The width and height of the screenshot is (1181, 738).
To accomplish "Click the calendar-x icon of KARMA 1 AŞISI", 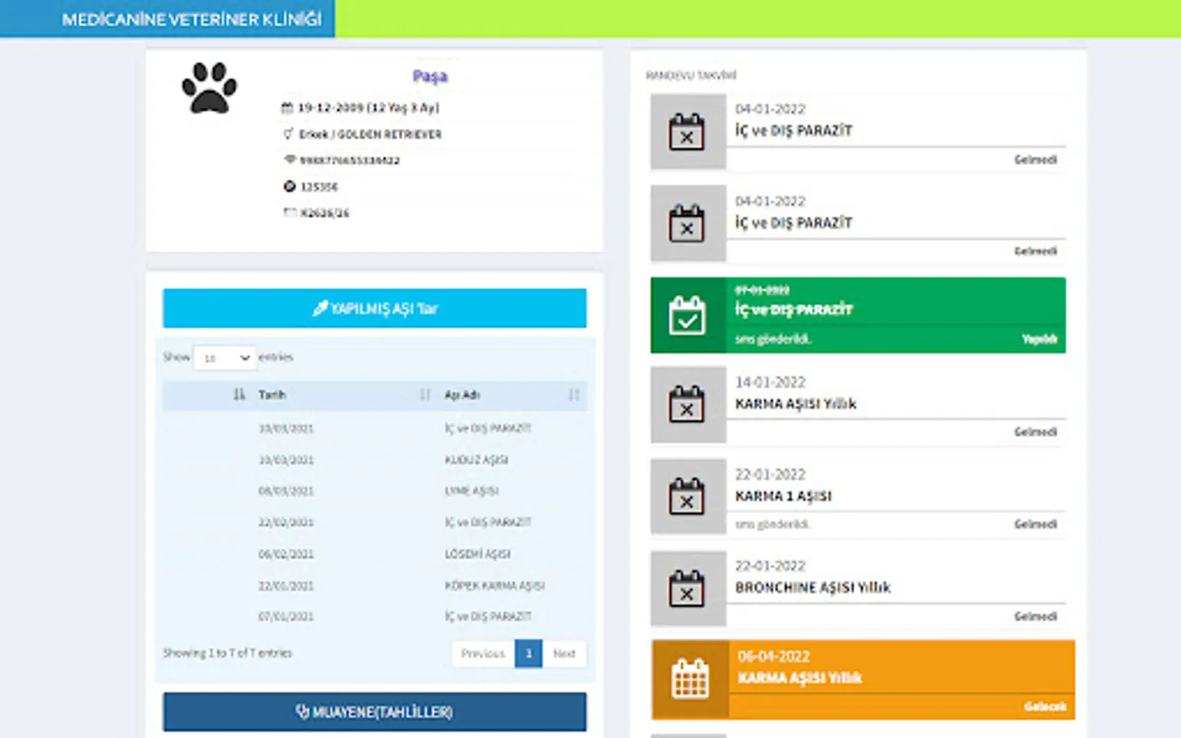I will point(687,496).
